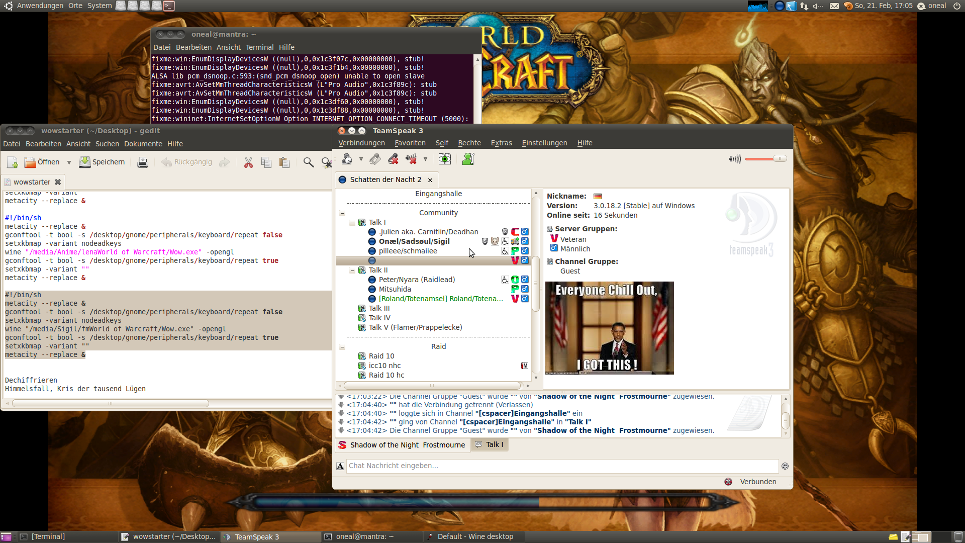Click the Everyone Chill Out avatar image
Image resolution: width=965 pixels, height=543 pixels.
pos(609,328)
